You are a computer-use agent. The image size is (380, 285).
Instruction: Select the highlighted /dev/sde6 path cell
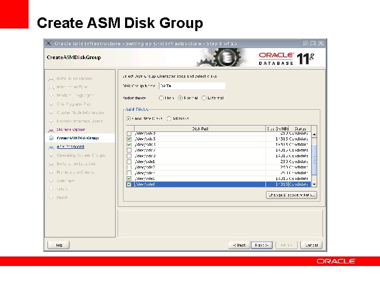(x=200, y=184)
